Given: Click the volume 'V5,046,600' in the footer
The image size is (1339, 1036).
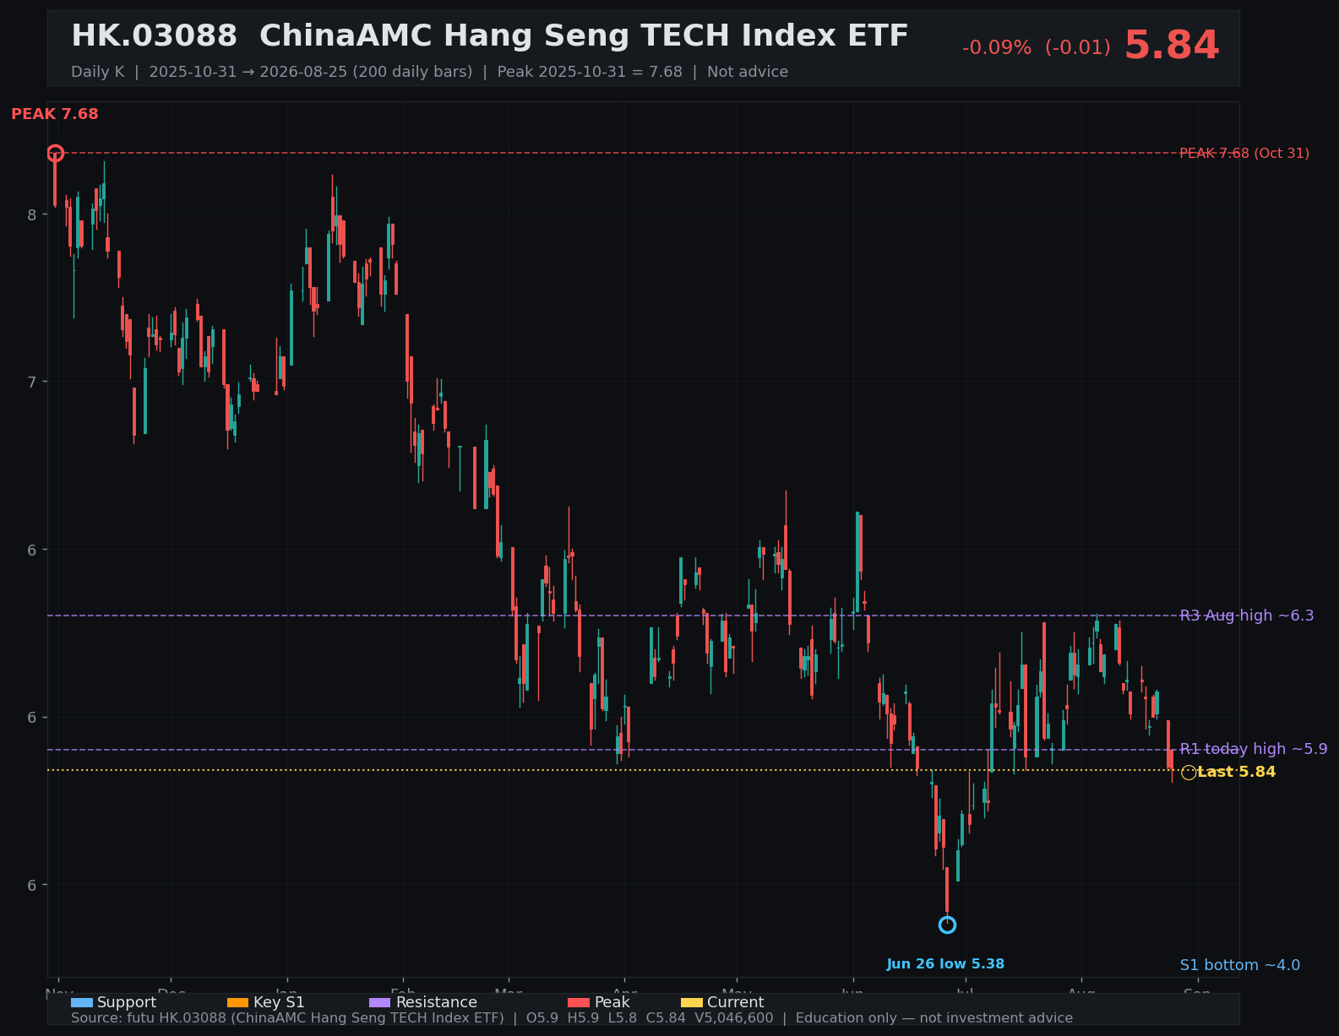Looking at the screenshot, I should tap(734, 1018).
